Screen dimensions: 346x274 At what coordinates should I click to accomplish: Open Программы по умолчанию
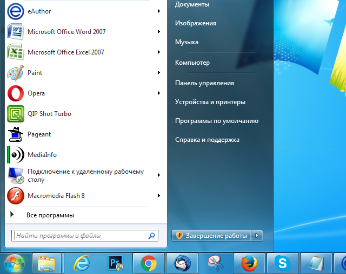217,121
